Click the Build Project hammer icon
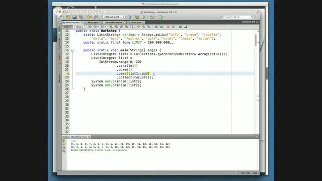The image size is (322, 181). click(x=130, y=17)
